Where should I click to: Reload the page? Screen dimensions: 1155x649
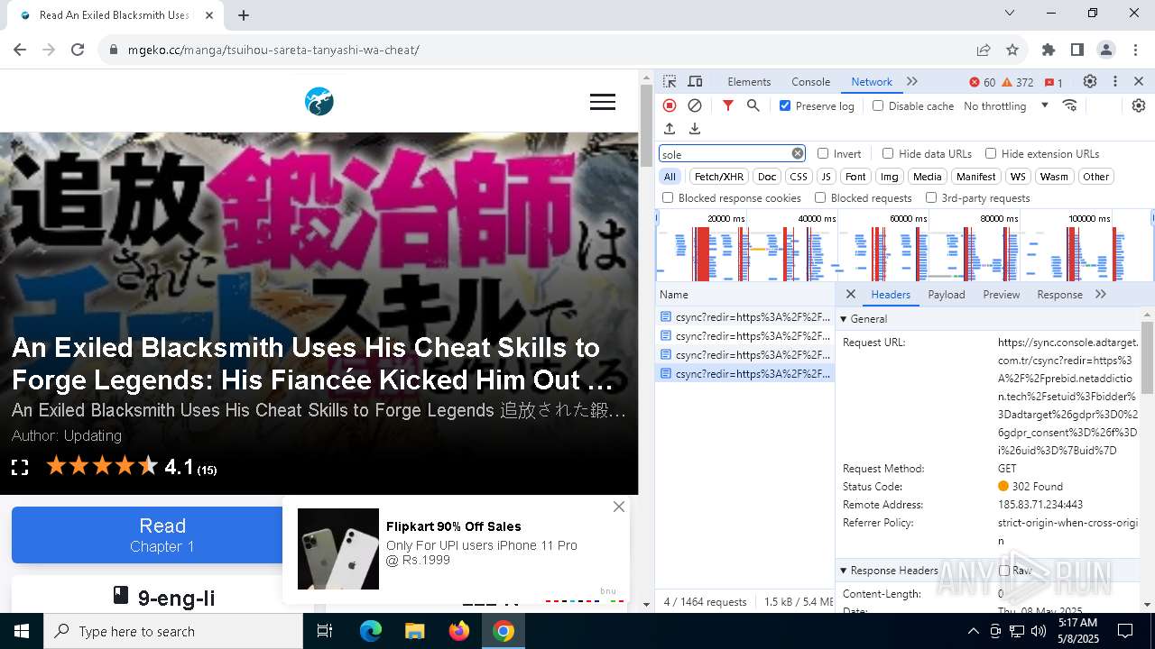pyautogui.click(x=78, y=50)
